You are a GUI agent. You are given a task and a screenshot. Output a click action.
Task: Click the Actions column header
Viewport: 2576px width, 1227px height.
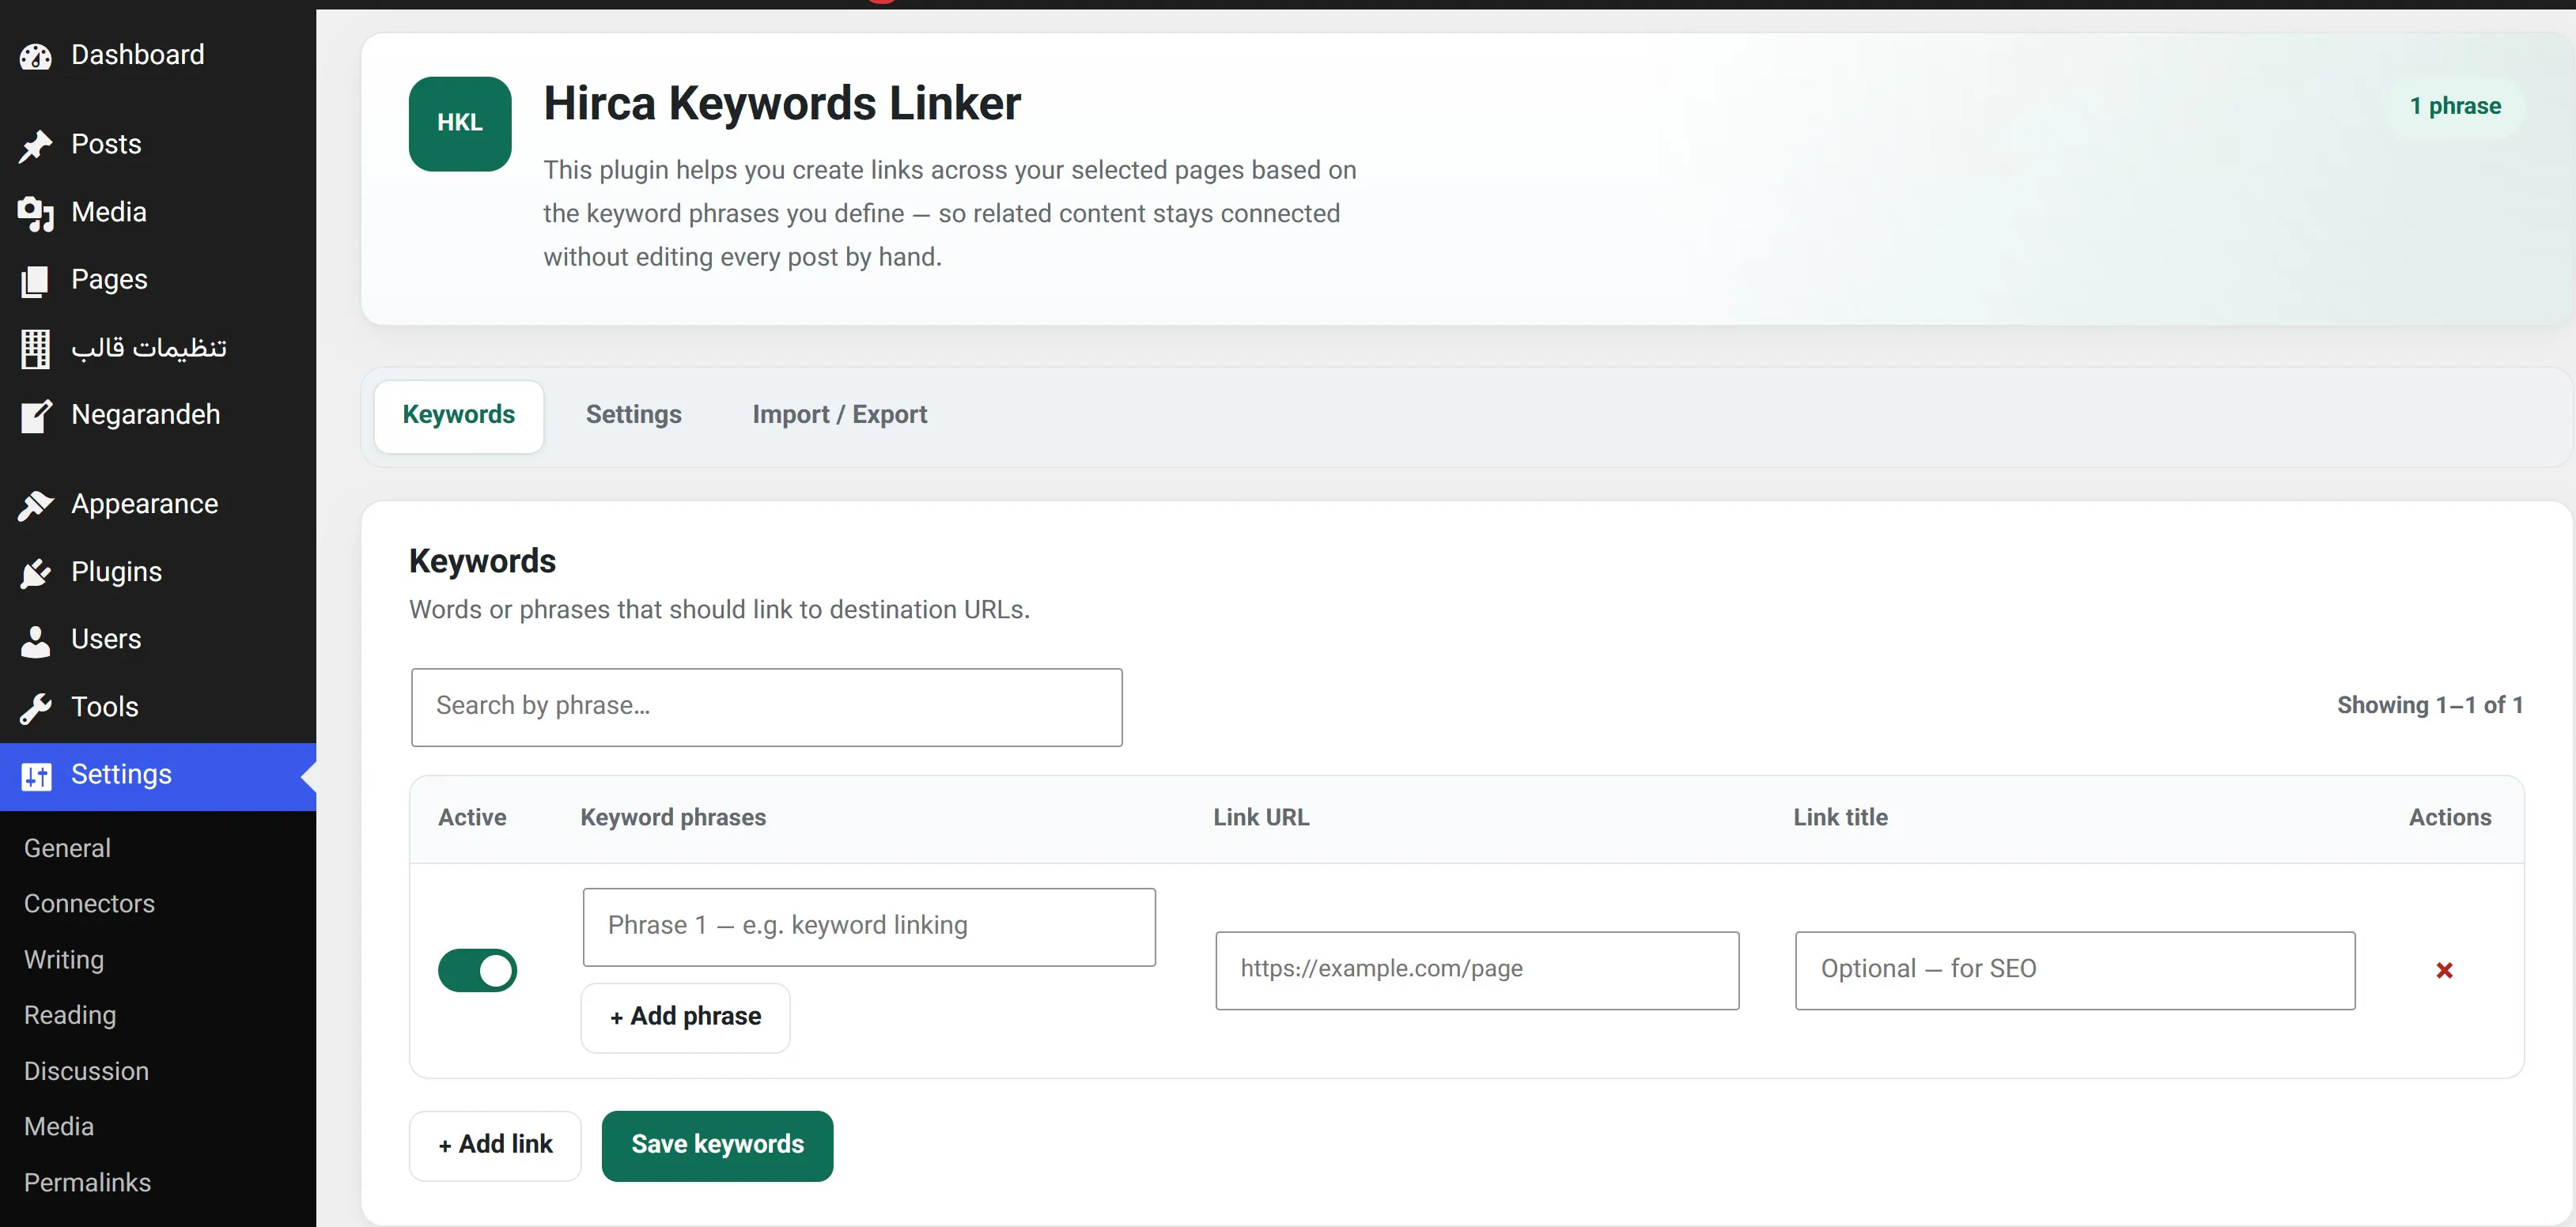[x=2450, y=818]
